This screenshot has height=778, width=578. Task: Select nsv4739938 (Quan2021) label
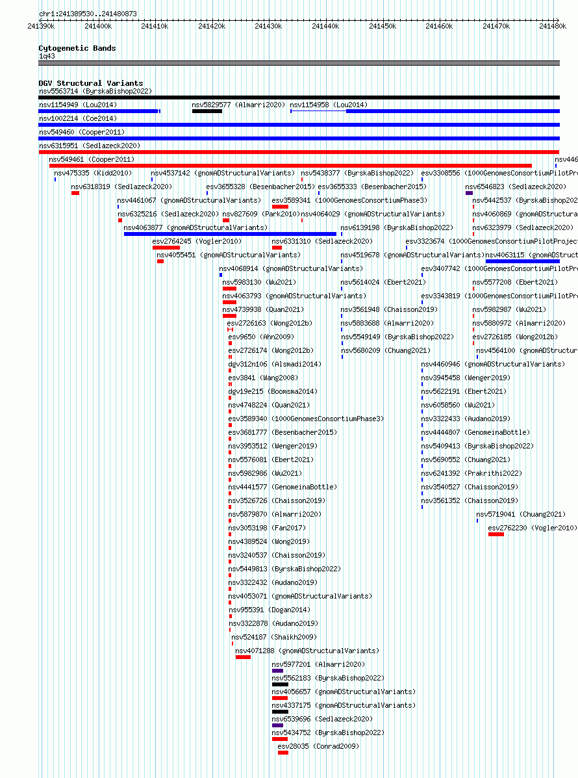click(x=263, y=309)
